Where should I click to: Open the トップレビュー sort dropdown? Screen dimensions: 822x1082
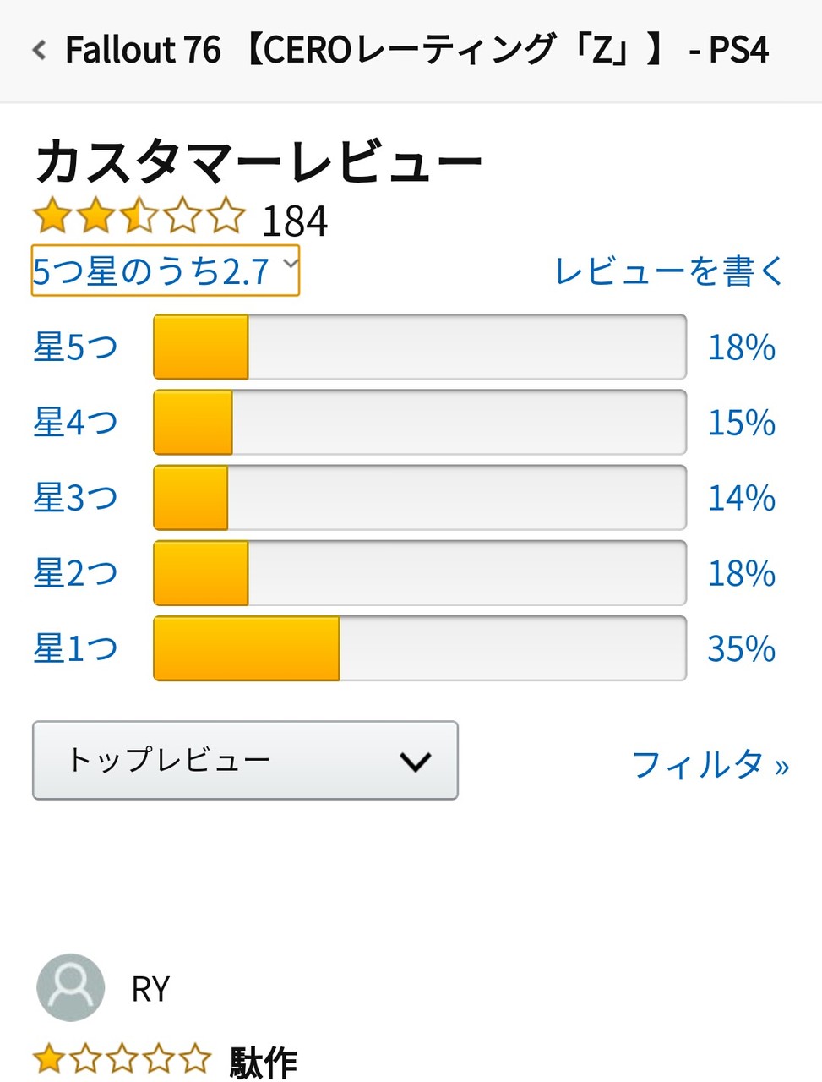point(245,760)
